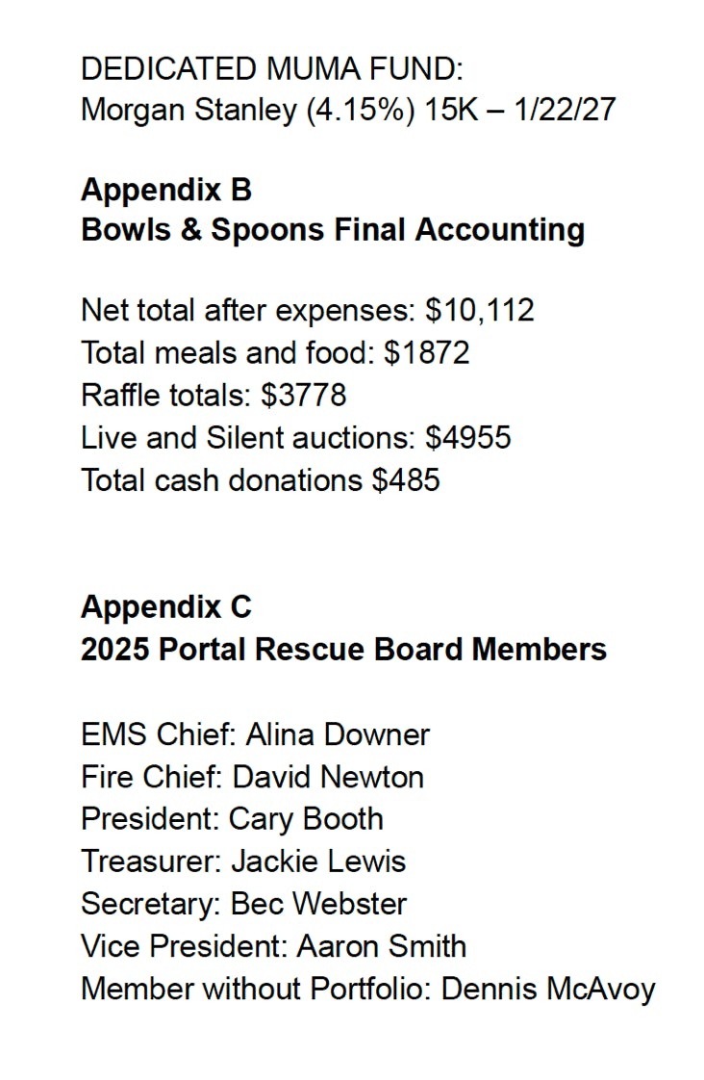The image size is (704, 1080).
Task: Select Bowls & Spoons Final Accounting title
Action: pyautogui.click(x=333, y=230)
